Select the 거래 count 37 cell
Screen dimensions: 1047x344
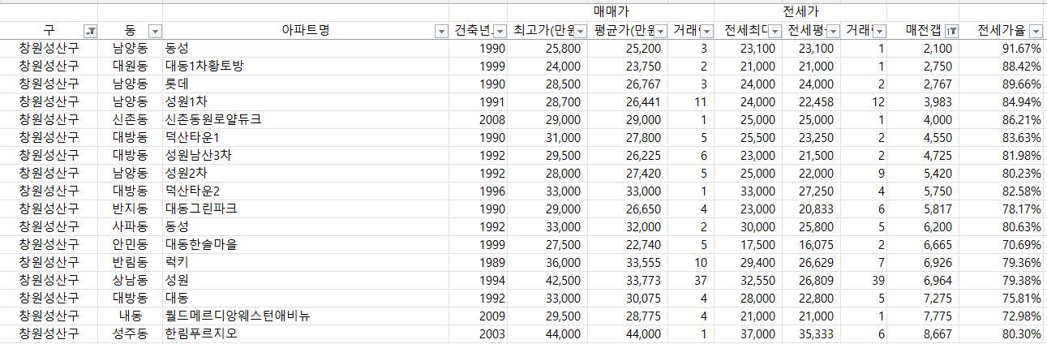coord(690,280)
